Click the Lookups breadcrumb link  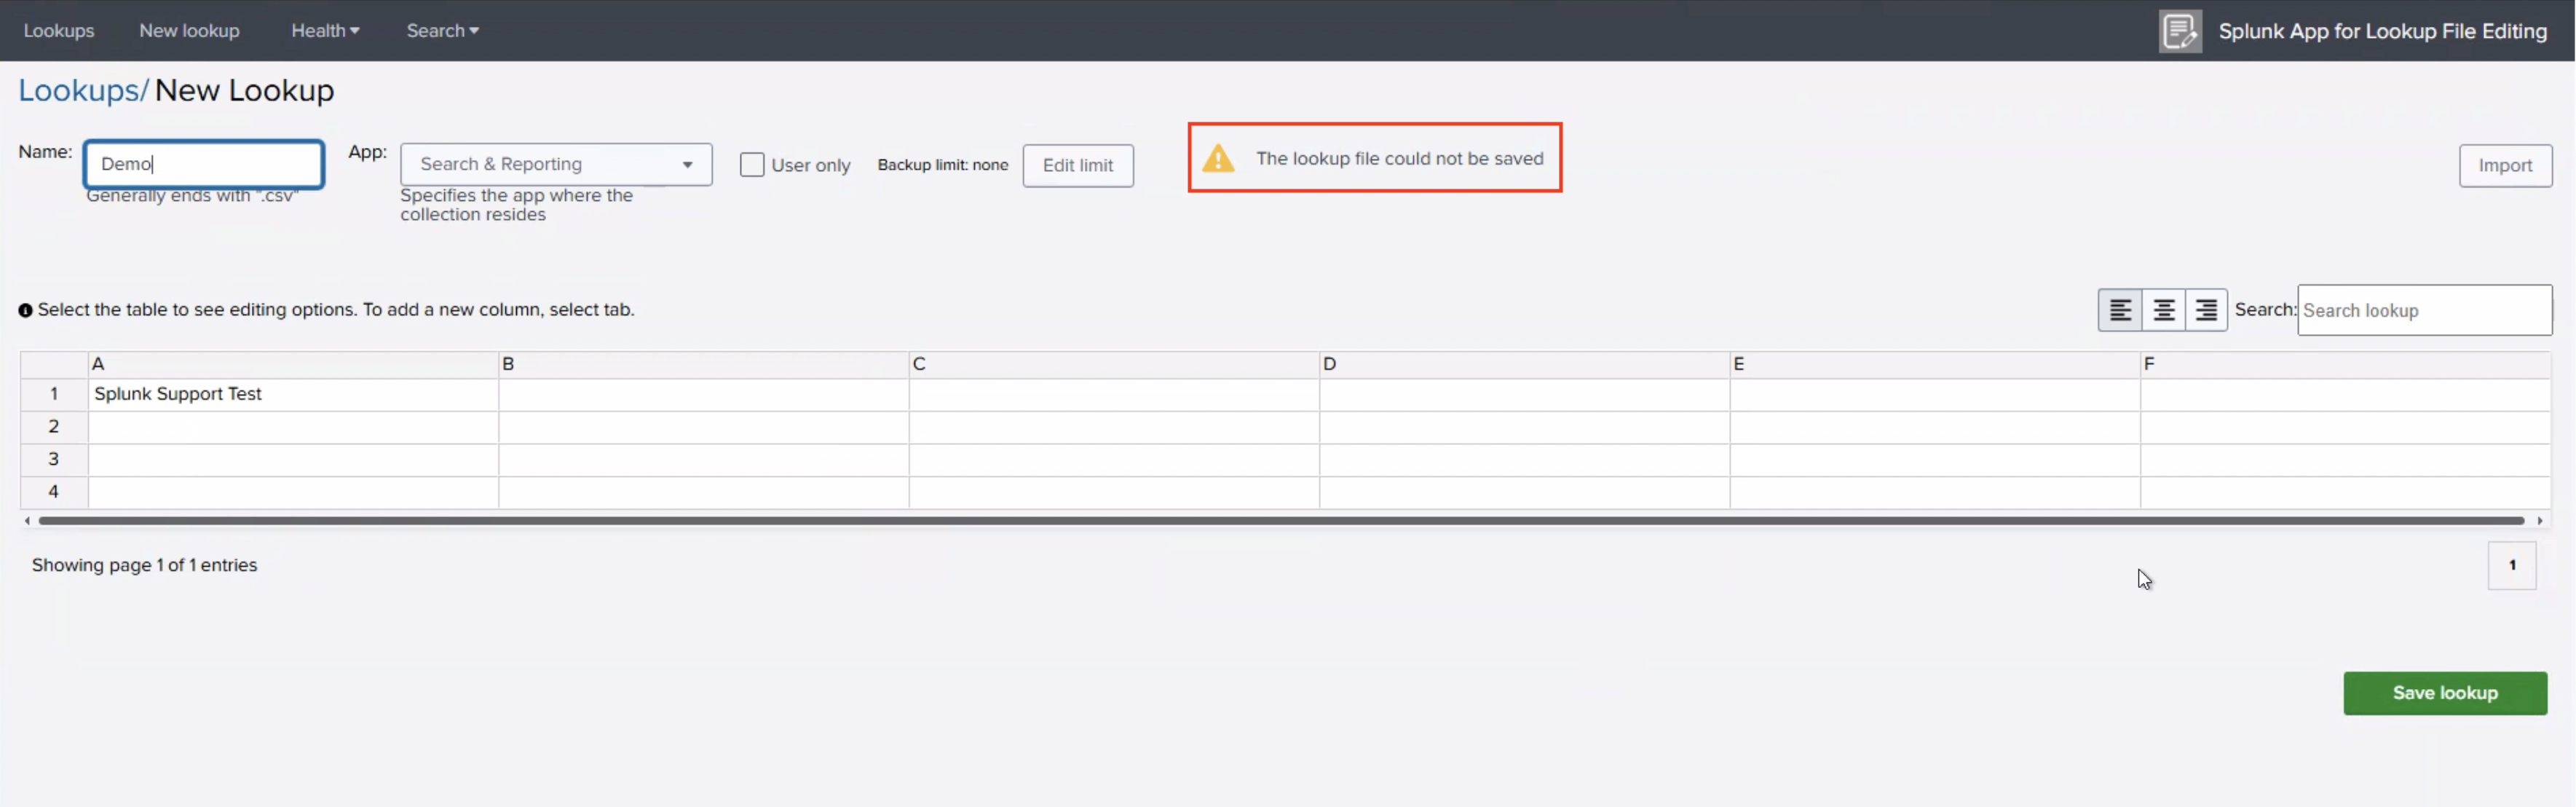pos(79,90)
